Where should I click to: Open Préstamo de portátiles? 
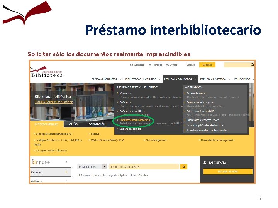pyautogui.click(x=132, y=111)
